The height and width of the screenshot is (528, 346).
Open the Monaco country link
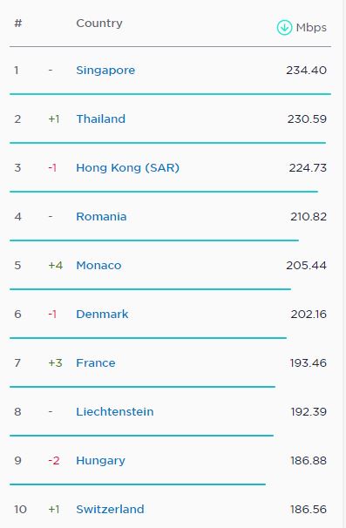pos(98,266)
